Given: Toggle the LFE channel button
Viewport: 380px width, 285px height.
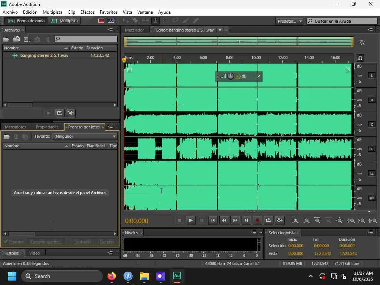Looking at the screenshot, I should tap(372, 149).
